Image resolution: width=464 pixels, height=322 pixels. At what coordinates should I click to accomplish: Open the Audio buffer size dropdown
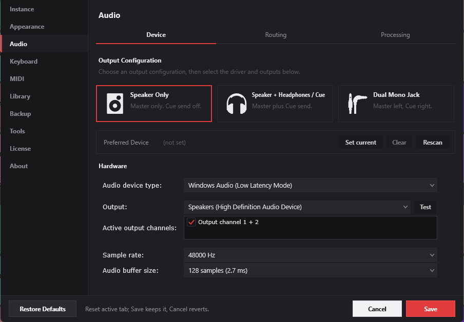[311, 271]
